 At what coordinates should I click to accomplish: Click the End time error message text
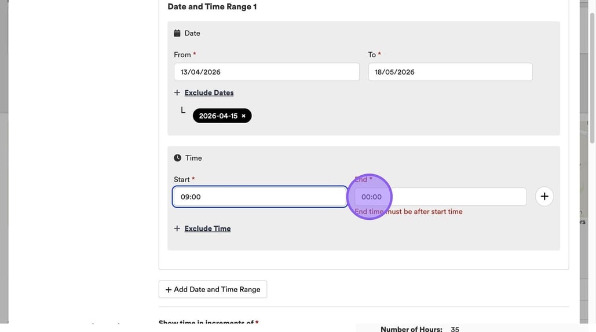tap(408, 212)
